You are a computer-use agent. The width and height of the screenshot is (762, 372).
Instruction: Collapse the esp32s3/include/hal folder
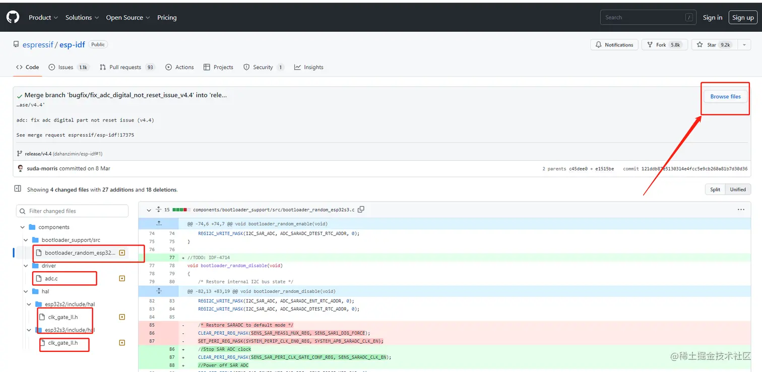(x=29, y=330)
